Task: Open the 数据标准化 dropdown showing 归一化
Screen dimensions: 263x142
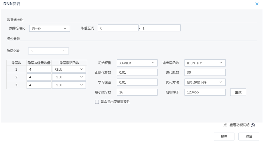Action: (50, 28)
